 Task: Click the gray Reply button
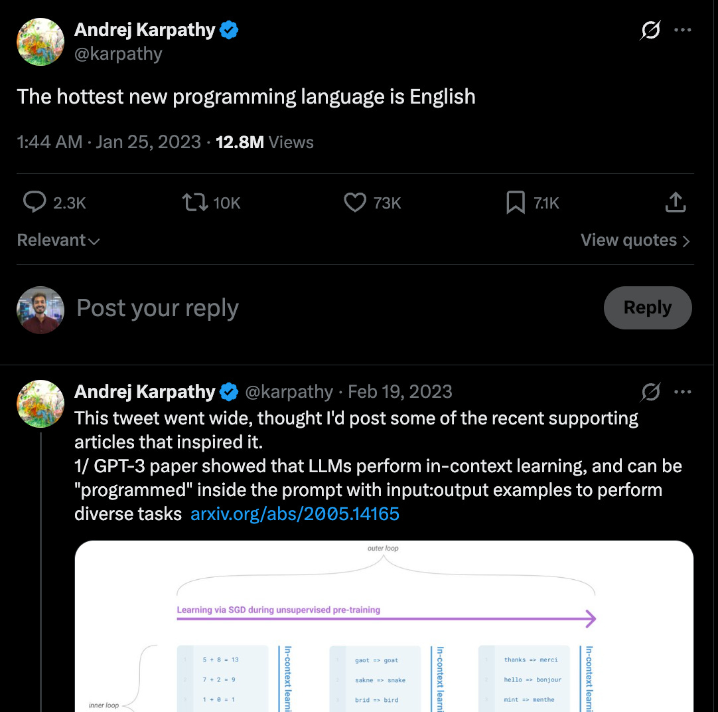tap(648, 308)
